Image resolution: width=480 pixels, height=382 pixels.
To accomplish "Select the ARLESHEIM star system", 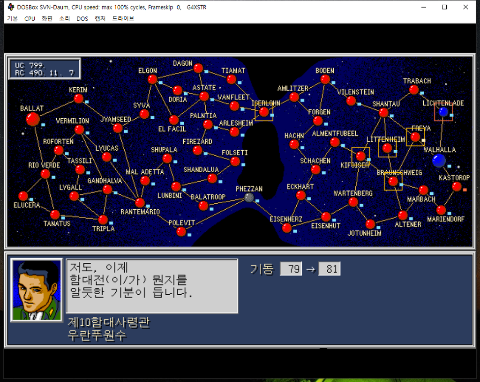I will [234, 132].
